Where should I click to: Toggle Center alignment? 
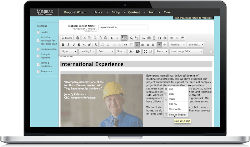point(142,45)
